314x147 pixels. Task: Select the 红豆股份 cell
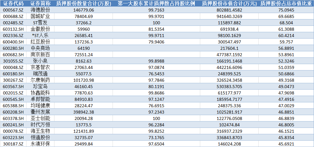[x=40, y=42]
